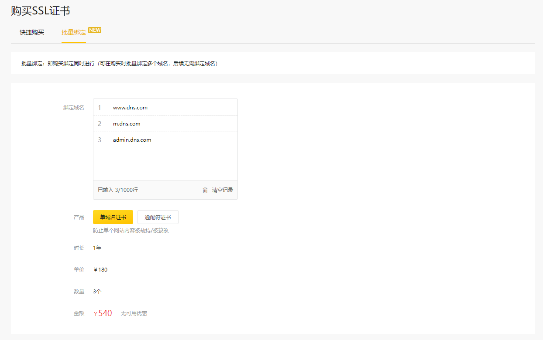Click the empty area below admin.dns.com
Screen dimensions: 543x340
165,164
